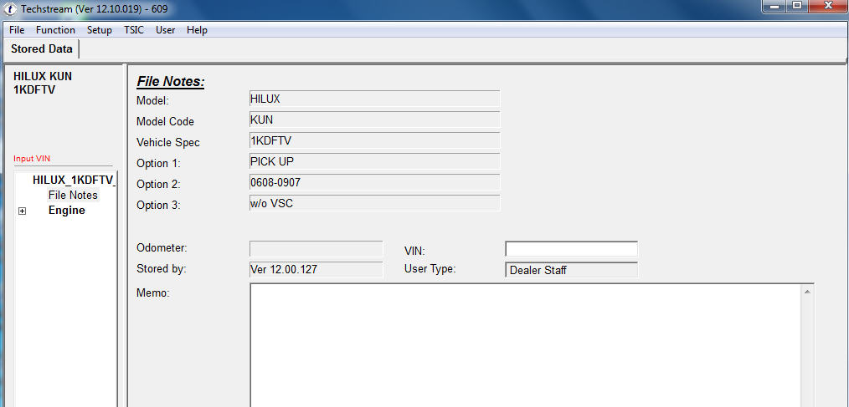
Task: Click the Vehicle Spec field showing 1KDFTV
Action: pos(375,140)
